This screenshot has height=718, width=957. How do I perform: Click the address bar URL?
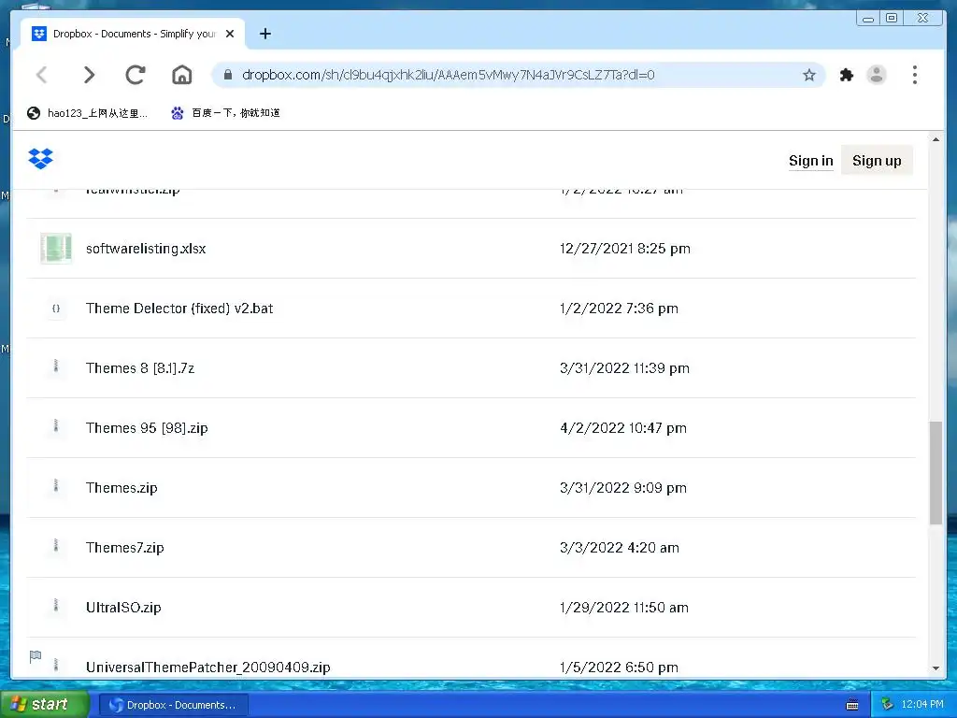point(448,75)
